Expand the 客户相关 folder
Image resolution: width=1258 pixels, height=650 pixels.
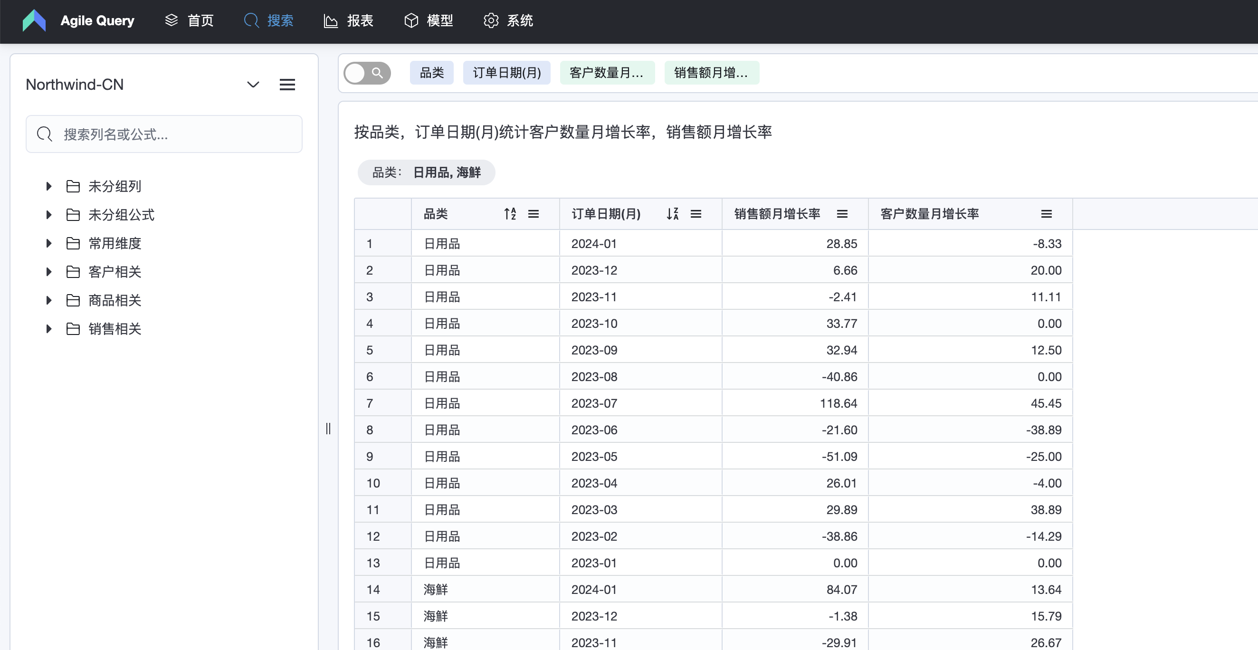pos(49,271)
